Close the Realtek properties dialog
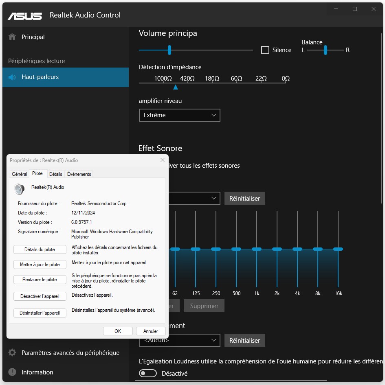This screenshot has width=385, height=385. tap(163, 160)
